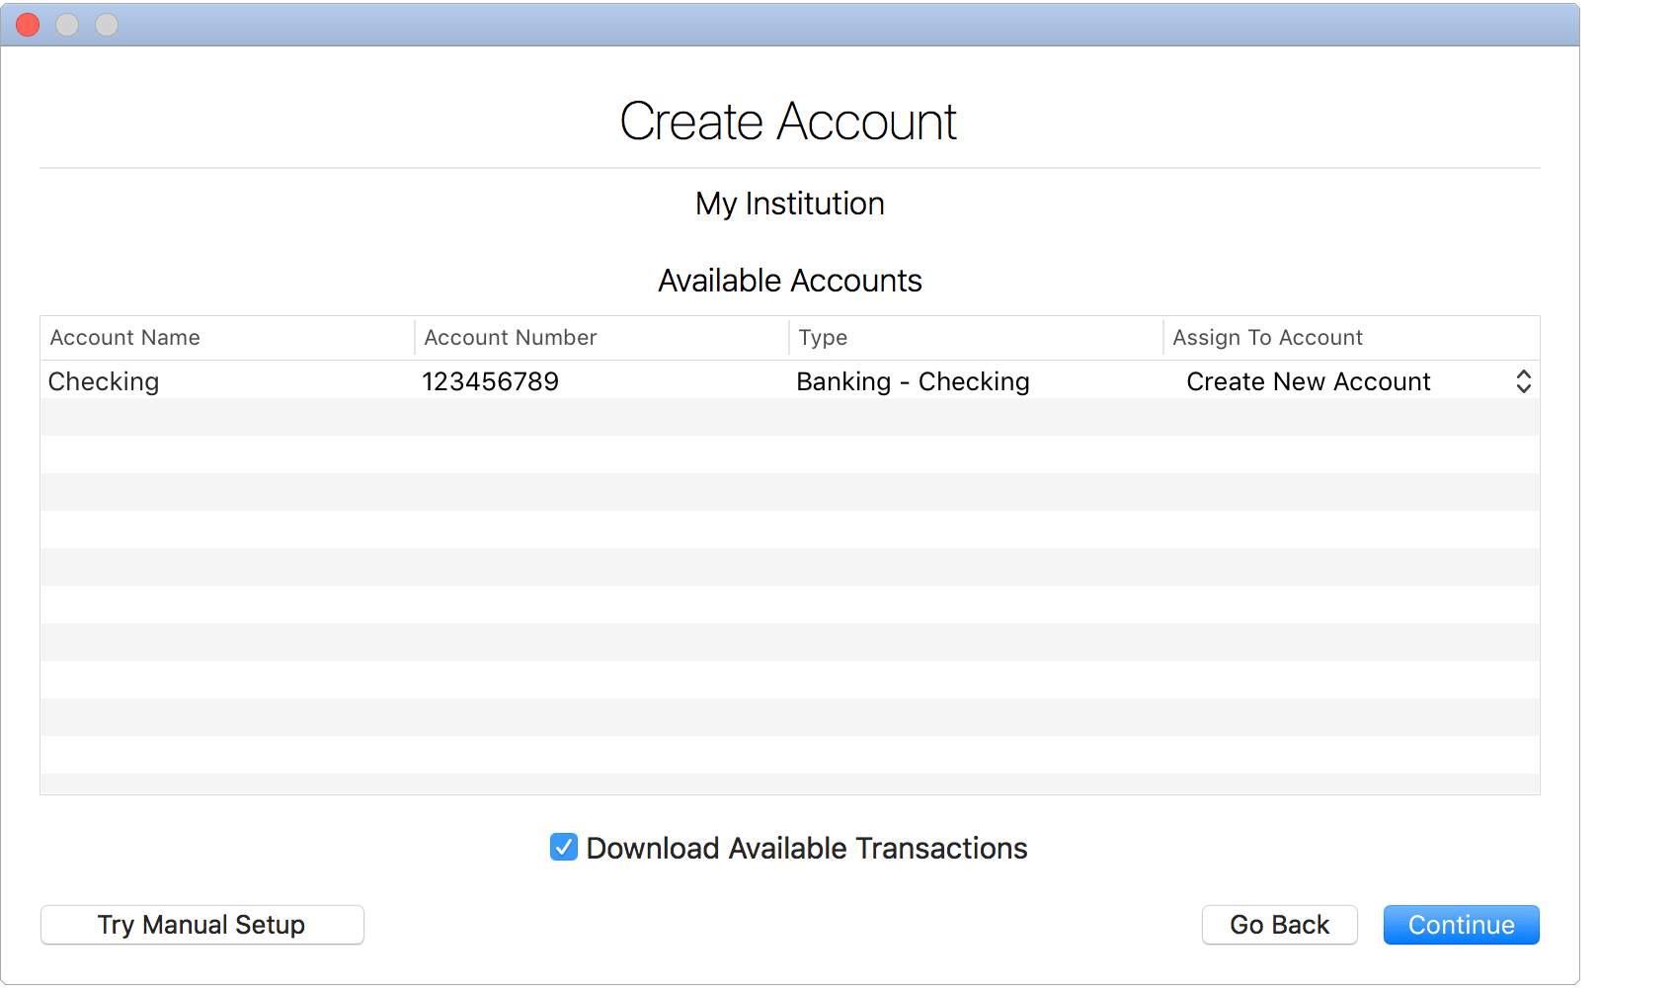
Task: Choose Try Manual Setup
Action: 200,925
